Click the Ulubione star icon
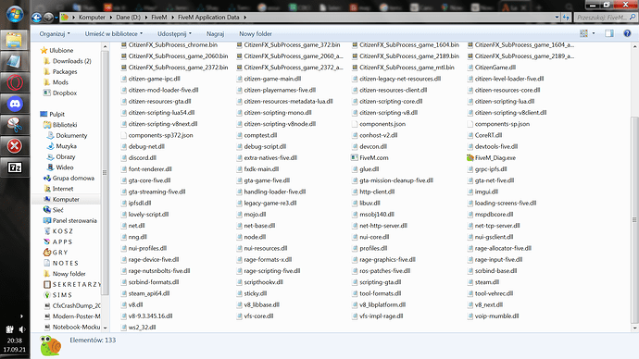The width and height of the screenshot is (639, 359). pyautogui.click(x=44, y=51)
